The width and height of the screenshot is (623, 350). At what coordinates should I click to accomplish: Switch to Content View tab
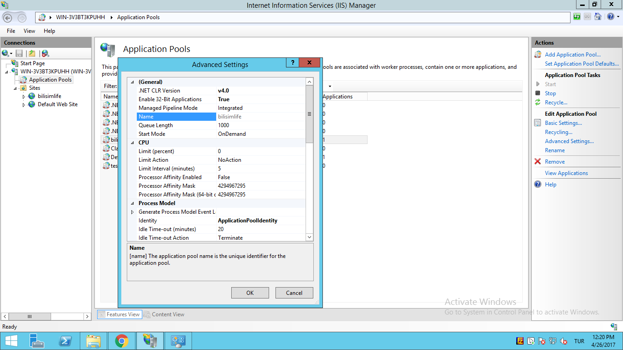pos(164,314)
